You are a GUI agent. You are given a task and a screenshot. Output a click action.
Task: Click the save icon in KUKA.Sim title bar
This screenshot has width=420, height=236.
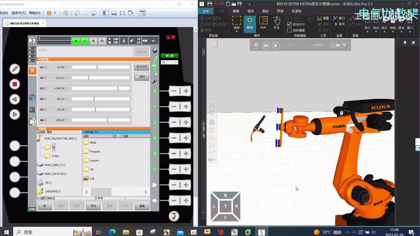[x=210, y=4]
